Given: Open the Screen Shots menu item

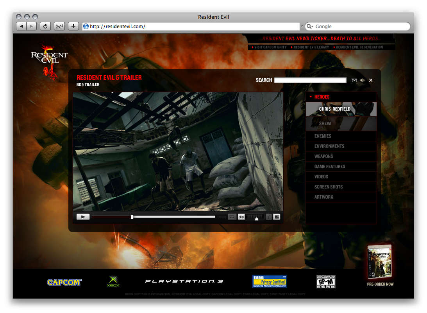Looking at the screenshot, I should pos(328,187).
